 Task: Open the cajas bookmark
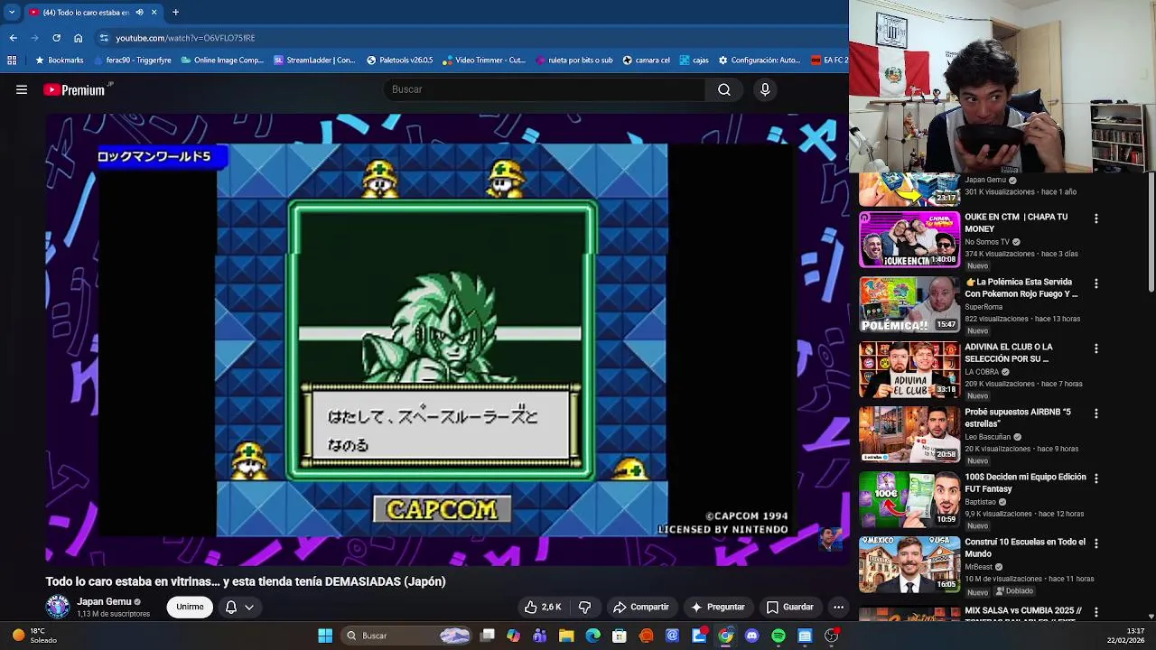[693, 60]
